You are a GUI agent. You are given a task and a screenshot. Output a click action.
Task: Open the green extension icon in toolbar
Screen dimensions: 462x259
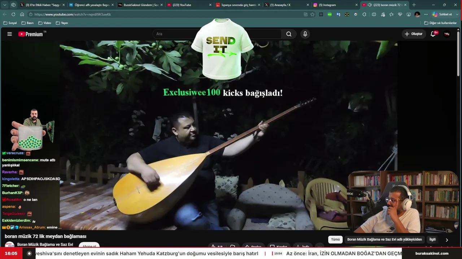coord(330,14)
